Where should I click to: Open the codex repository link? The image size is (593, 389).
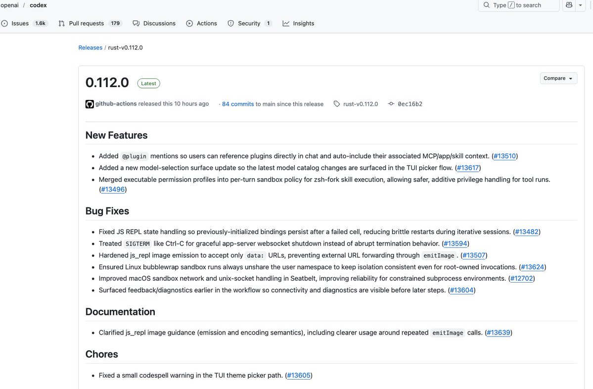coord(38,5)
